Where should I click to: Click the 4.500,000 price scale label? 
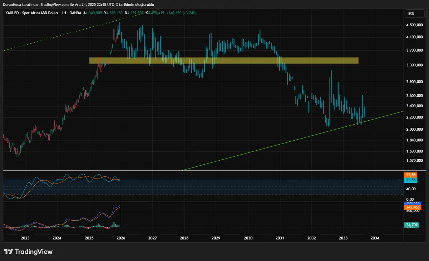tap(414, 25)
